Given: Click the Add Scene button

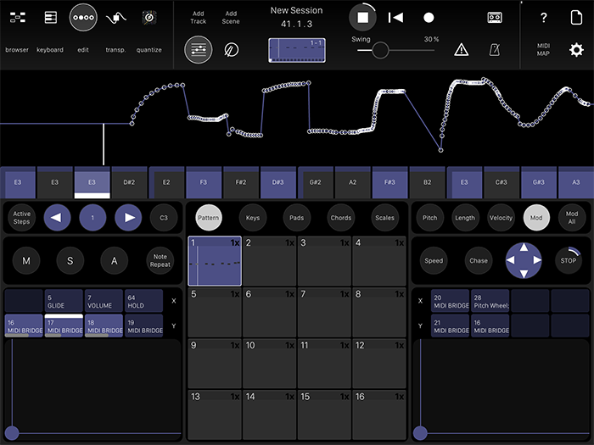Looking at the screenshot, I should coord(231,18).
